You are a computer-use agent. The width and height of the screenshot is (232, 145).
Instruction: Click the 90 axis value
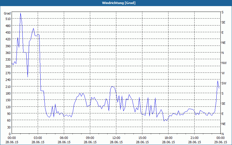click(9, 114)
